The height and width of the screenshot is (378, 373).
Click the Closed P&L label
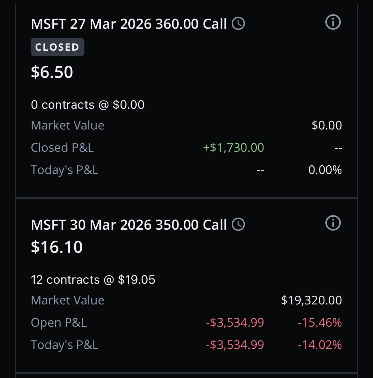[x=62, y=148]
